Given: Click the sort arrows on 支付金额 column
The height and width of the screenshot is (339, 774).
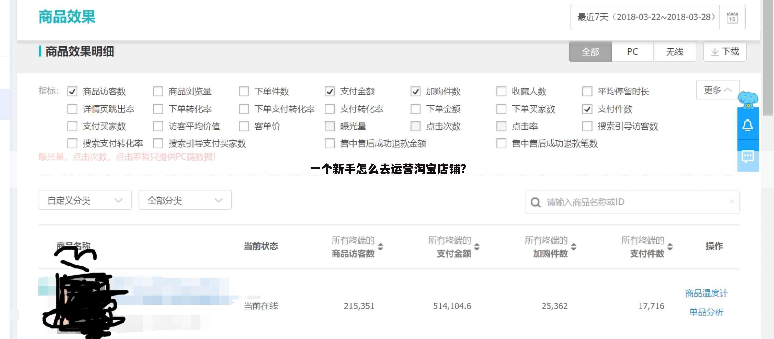Looking at the screenshot, I should [476, 247].
